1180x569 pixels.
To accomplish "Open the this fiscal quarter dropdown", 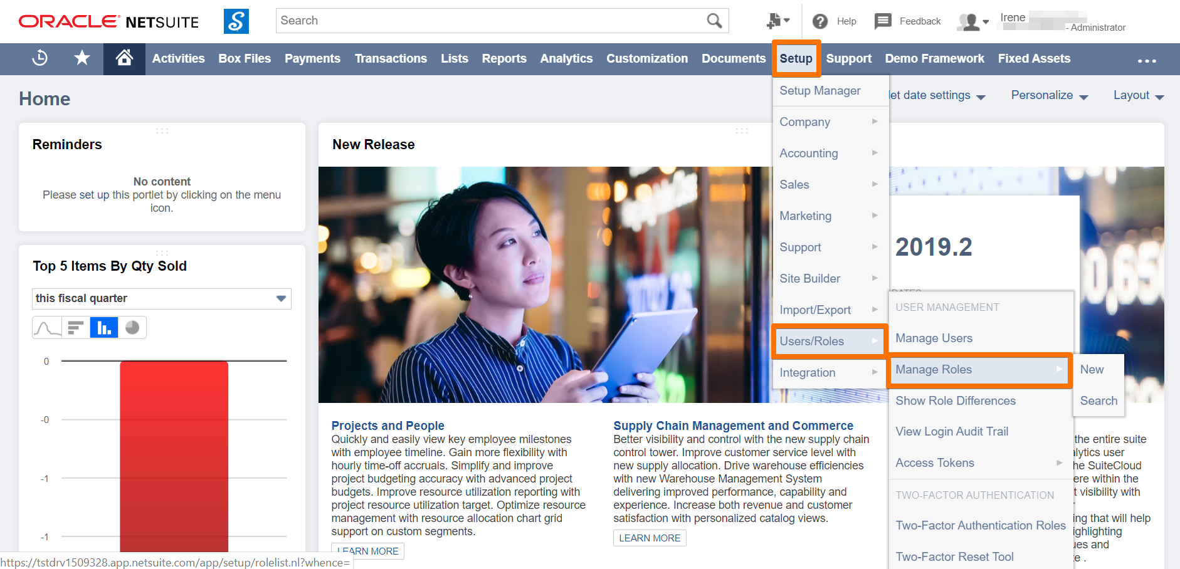I will tap(162, 299).
